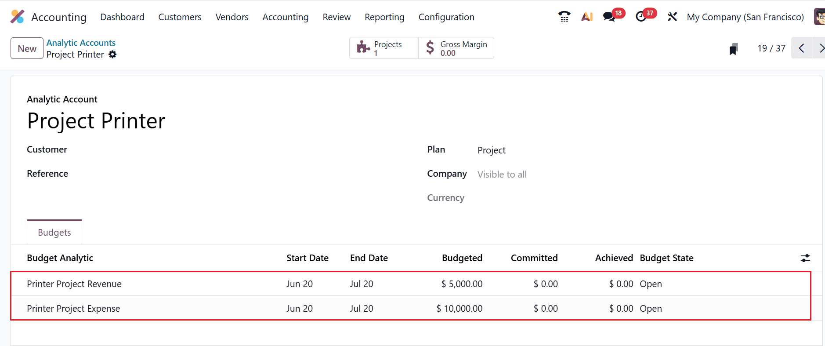Open the gear actions menu beside Project Printer
The width and height of the screenshot is (825, 346).
click(113, 55)
